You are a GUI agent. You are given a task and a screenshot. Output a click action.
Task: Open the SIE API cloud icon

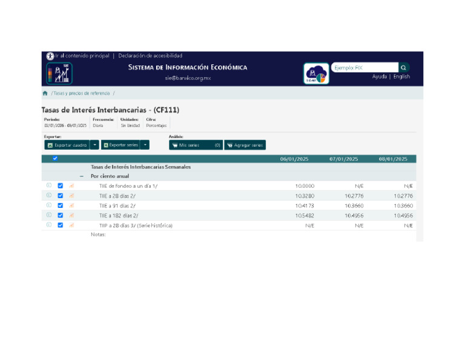(x=316, y=73)
